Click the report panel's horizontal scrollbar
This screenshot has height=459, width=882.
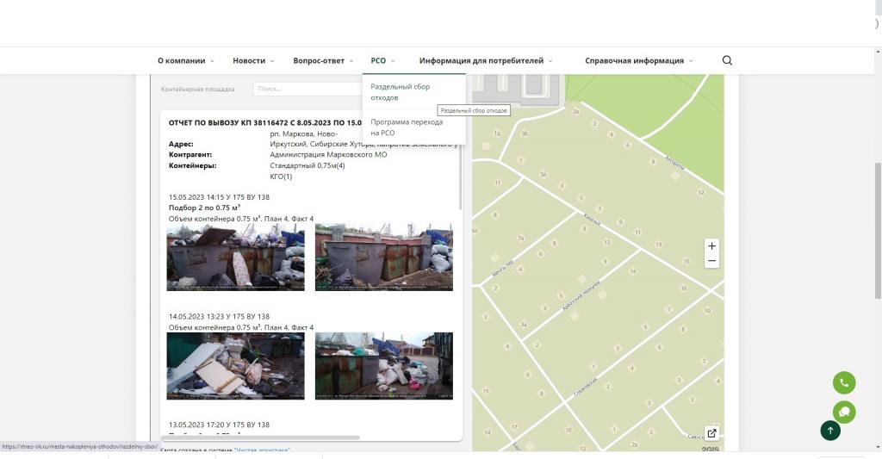point(260,437)
